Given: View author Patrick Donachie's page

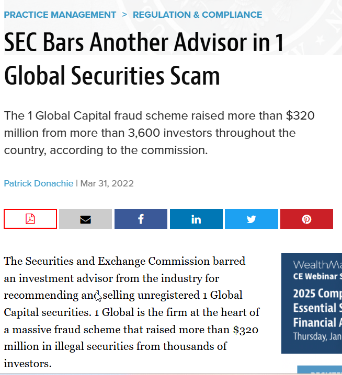Looking at the screenshot, I should pos(39,183).
